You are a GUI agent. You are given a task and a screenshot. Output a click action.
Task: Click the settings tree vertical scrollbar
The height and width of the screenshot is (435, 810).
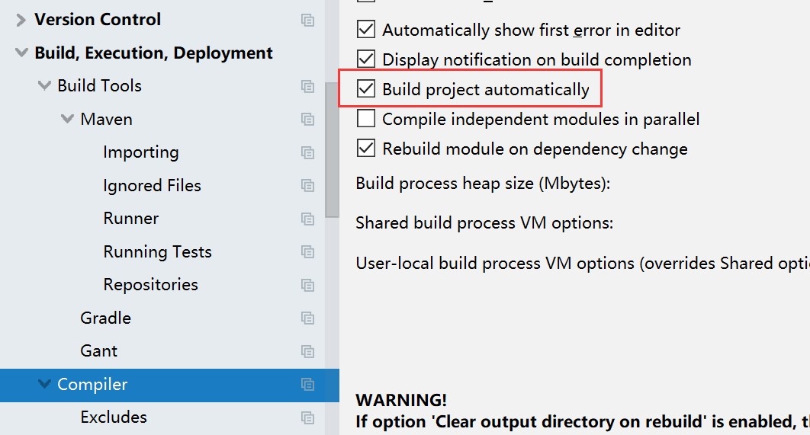333,152
